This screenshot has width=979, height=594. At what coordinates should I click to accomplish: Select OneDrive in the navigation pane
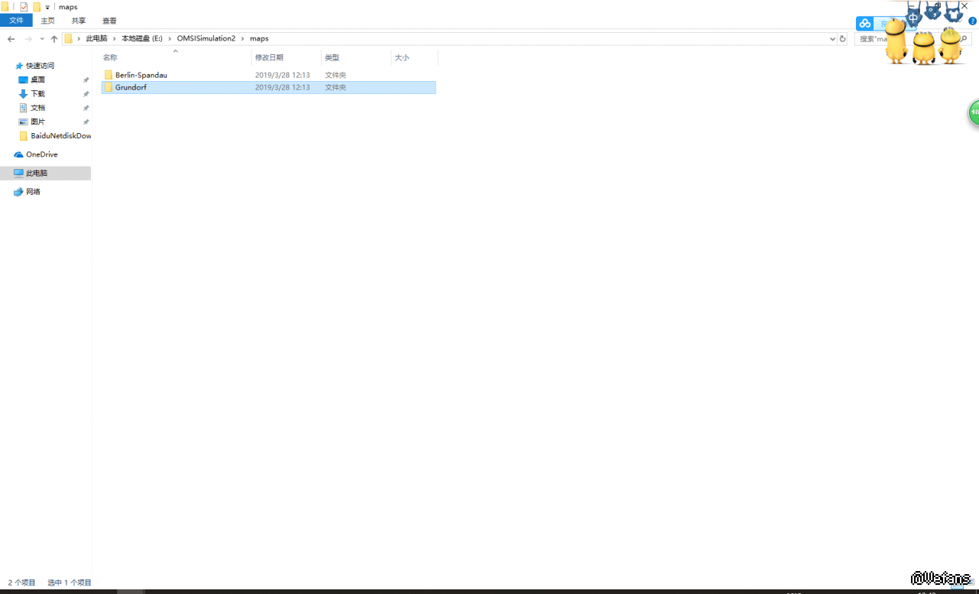pos(42,154)
